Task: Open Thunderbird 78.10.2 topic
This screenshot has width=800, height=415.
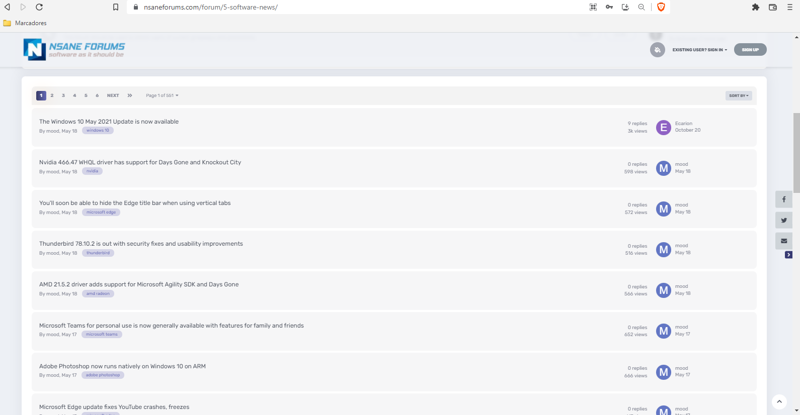Action: pyautogui.click(x=141, y=244)
